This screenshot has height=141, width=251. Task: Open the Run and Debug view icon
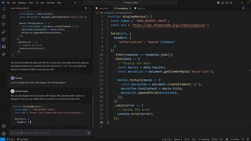(x=4, y=32)
